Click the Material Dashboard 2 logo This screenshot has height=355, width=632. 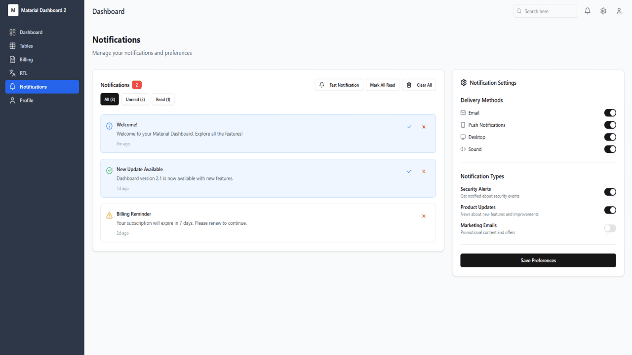click(x=13, y=10)
